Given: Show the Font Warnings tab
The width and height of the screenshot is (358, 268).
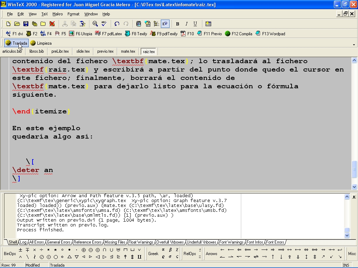Looking at the screenshot, I should [231, 242].
